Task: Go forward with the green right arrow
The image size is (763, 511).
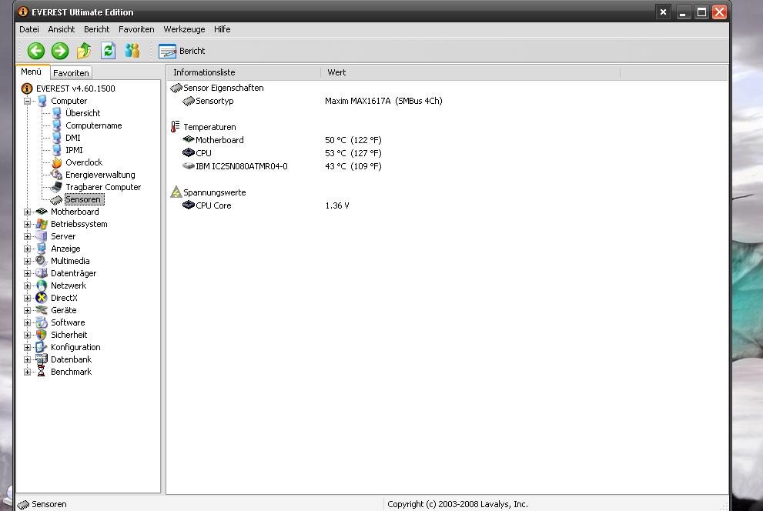Action: point(60,51)
